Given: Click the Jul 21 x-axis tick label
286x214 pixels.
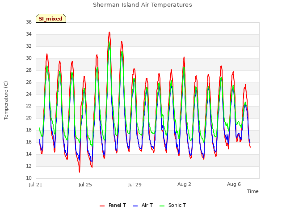Looking at the screenshot, I should click(36, 185).
